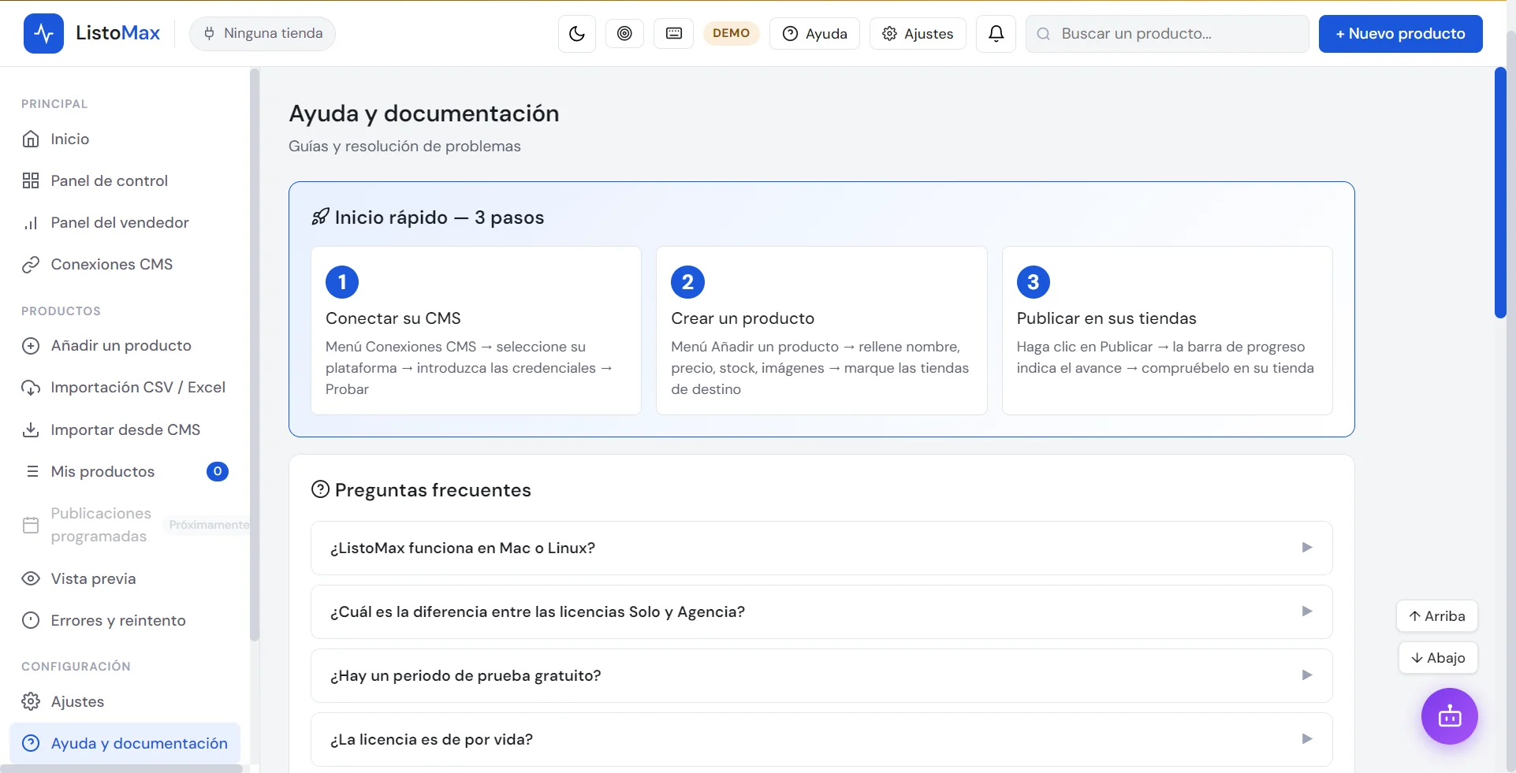Click the Añadir un producto plus icon

coord(31,346)
